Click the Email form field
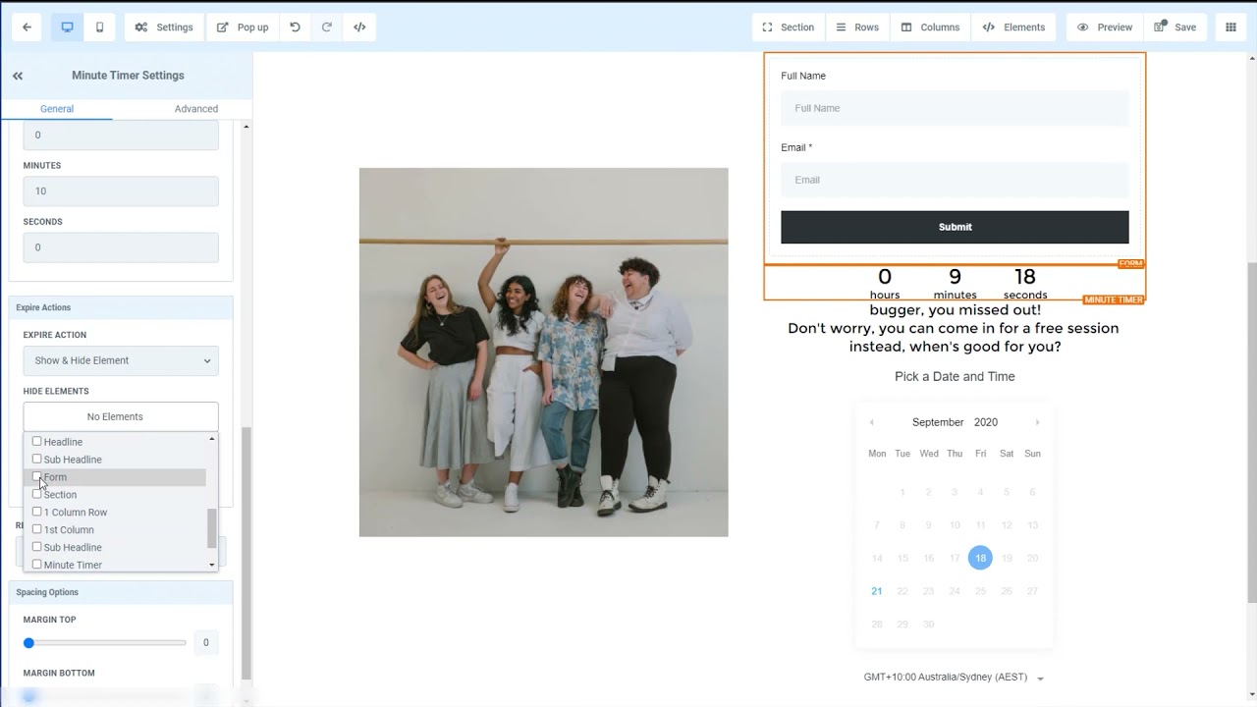Image resolution: width=1257 pixels, height=707 pixels. [x=955, y=180]
